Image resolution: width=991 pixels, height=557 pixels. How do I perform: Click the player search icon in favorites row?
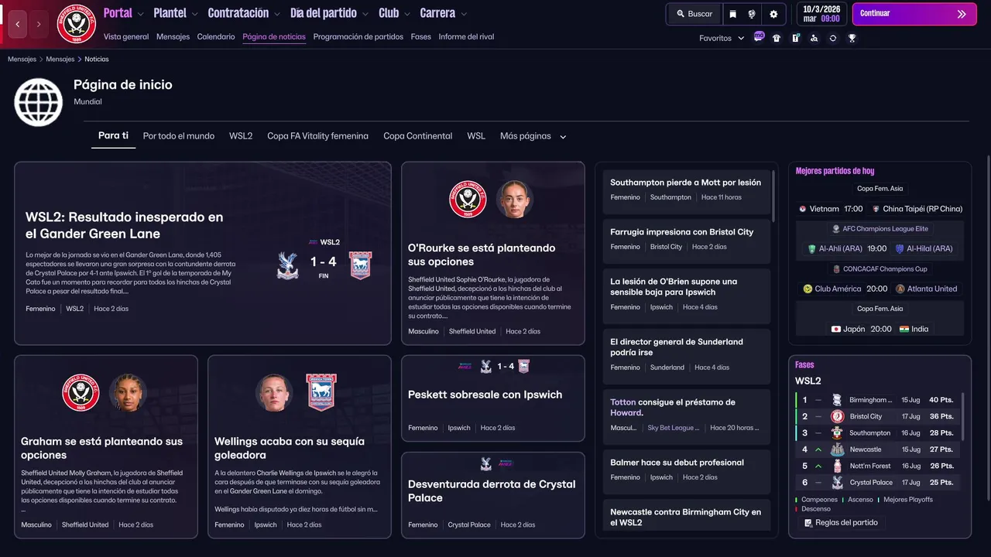click(x=814, y=38)
